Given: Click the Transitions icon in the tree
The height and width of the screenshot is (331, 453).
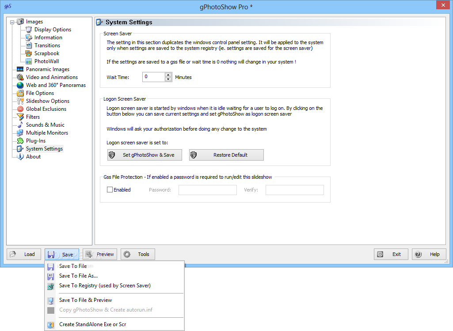Looking at the screenshot, I should pos(29,45).
